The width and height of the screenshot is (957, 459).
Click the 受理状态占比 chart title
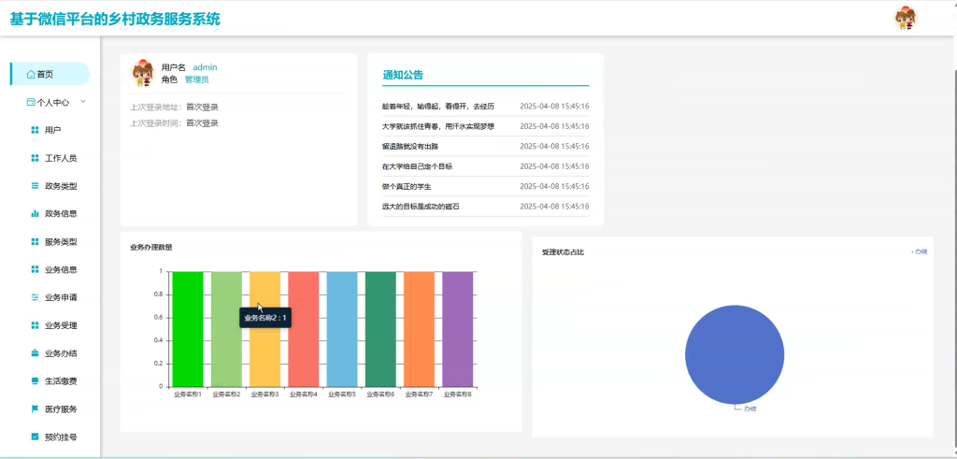tap(563, 252)
